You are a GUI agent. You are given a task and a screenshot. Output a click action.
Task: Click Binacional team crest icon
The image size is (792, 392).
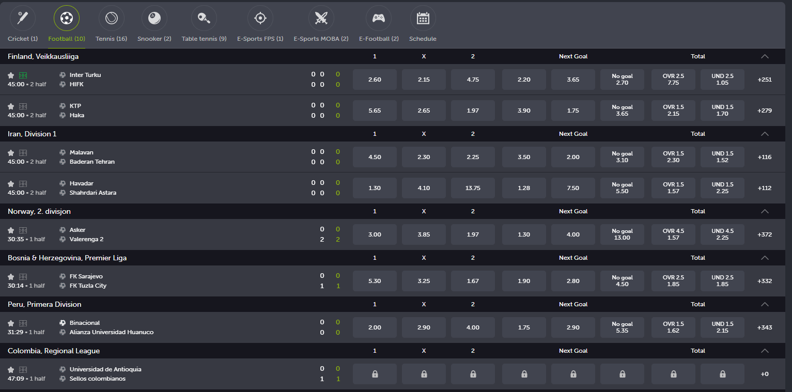[x=63, y=323]
